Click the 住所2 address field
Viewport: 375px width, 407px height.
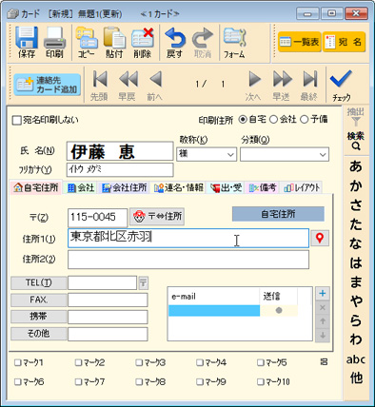(x=188, y=260)
